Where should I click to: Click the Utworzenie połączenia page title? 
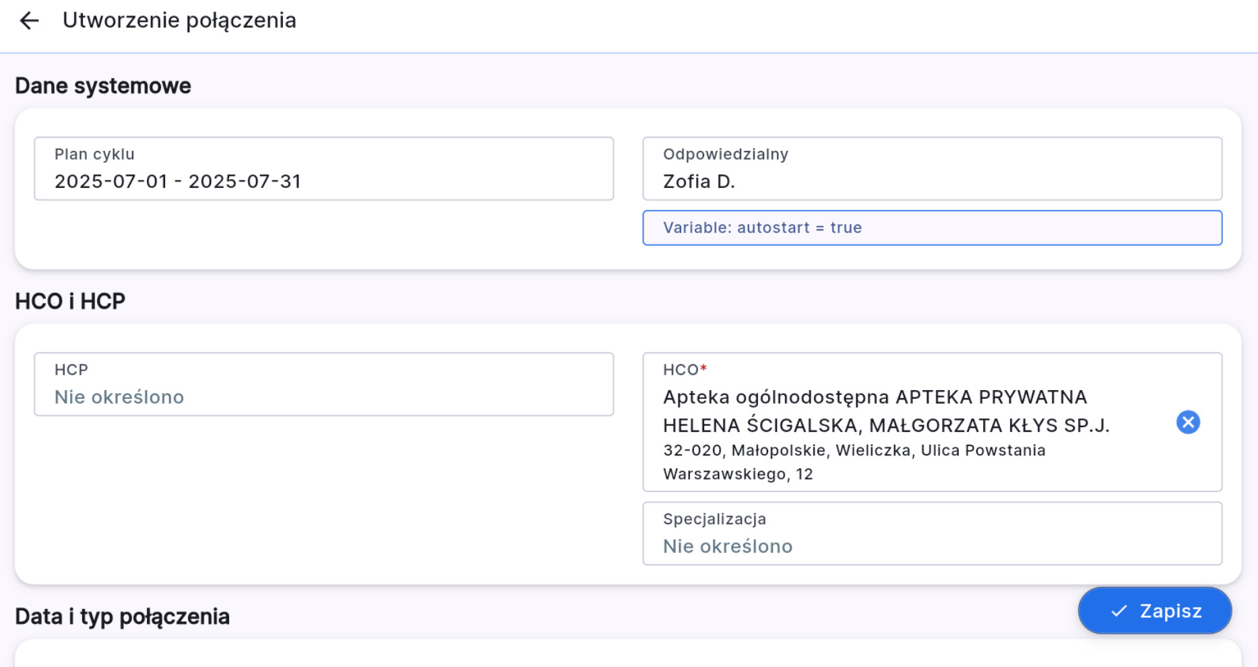(179, 21)
